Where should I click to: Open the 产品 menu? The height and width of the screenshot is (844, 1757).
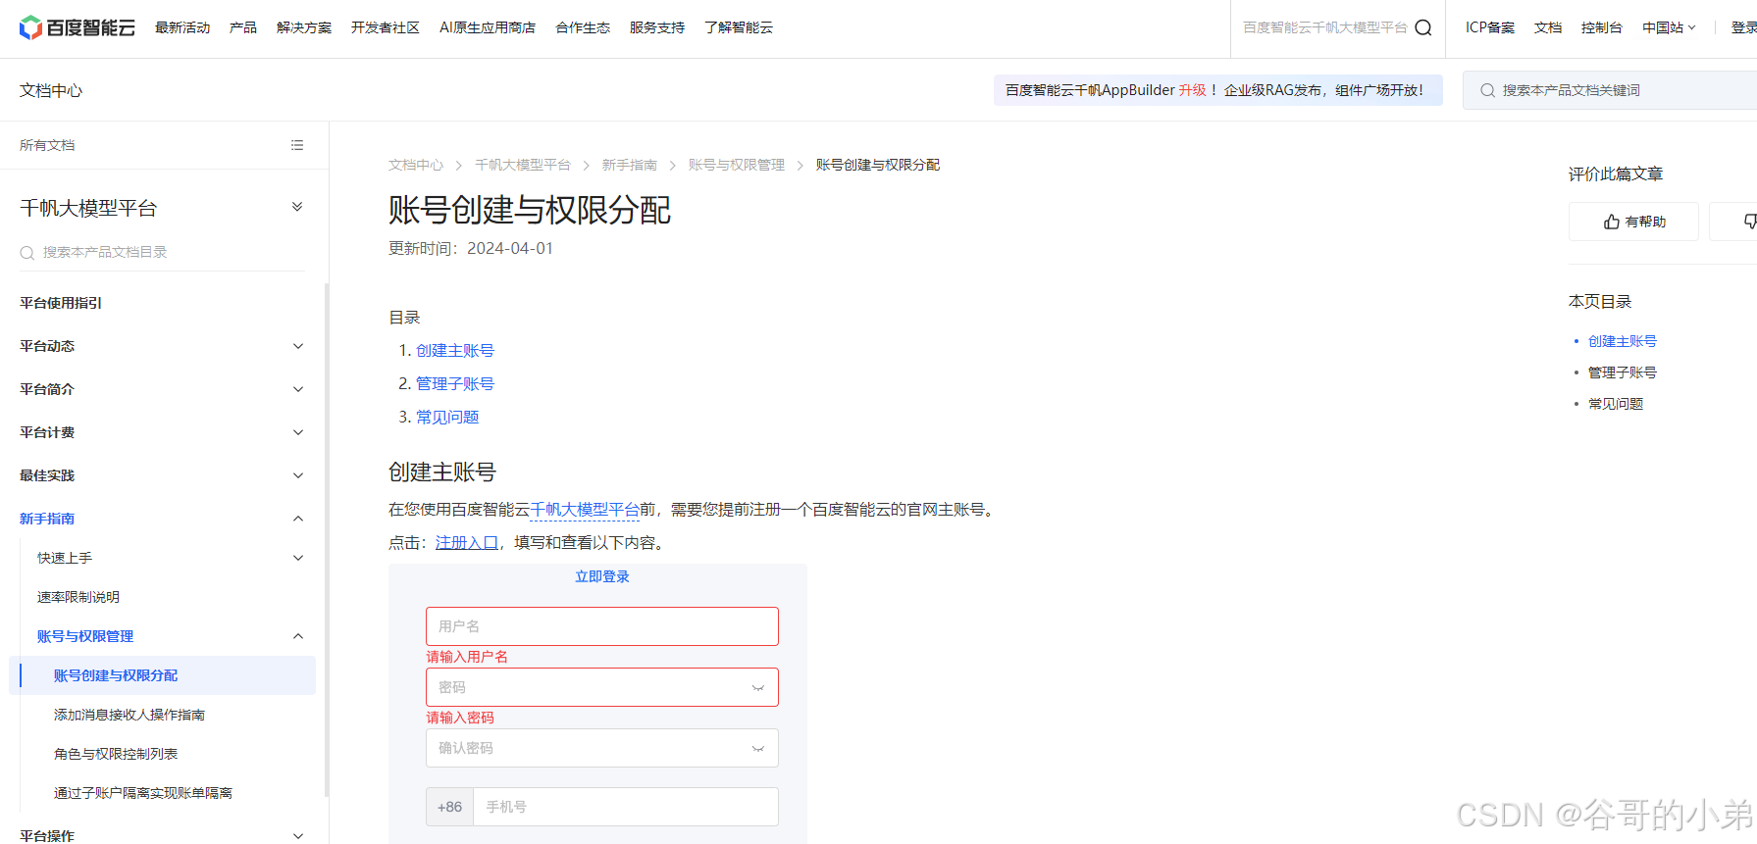(x=243, y=27)
